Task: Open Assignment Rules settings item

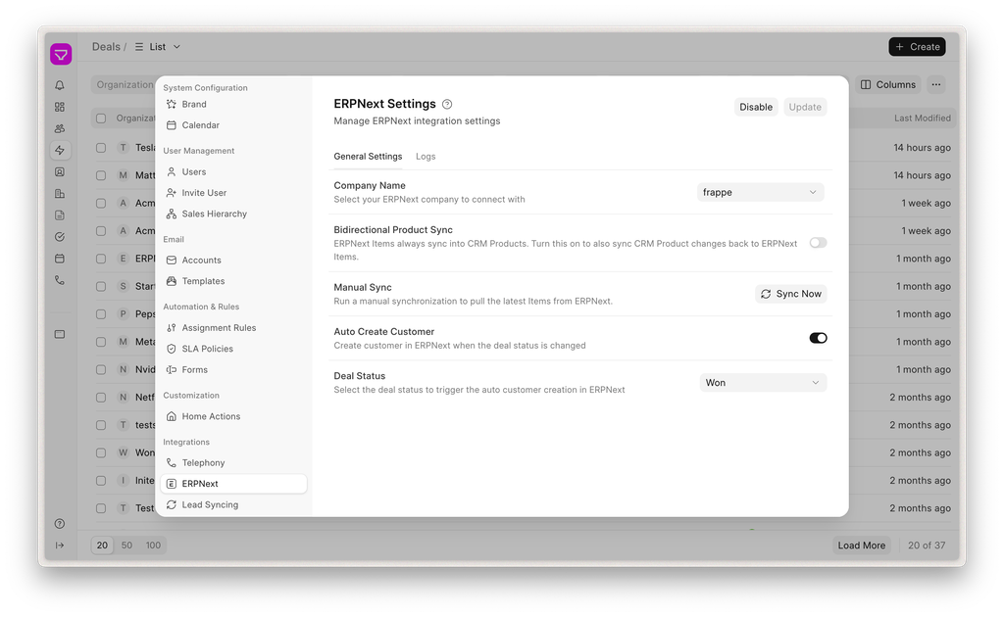Action: point(233,328)
